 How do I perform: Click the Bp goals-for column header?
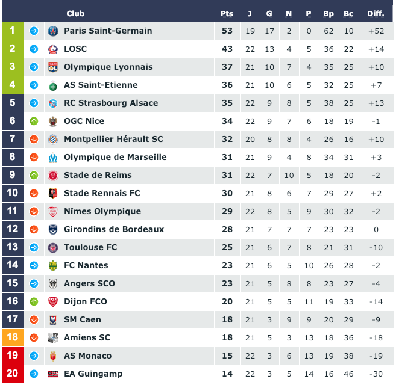[x=328, y=14]
